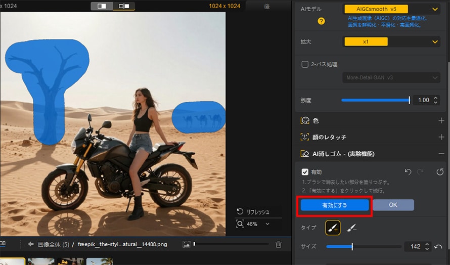Reset the AI eraser mask
This screenshot has height=265, width=450.
440,171
